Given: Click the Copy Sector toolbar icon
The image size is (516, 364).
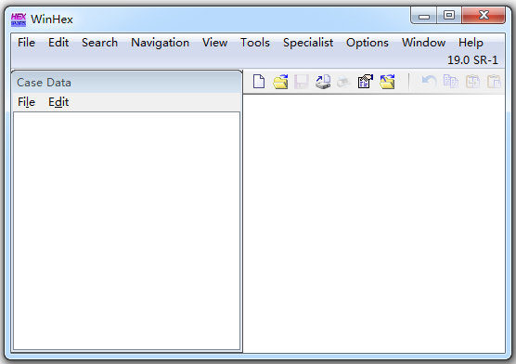Looking at the screenshot, I should click(450, 82).
